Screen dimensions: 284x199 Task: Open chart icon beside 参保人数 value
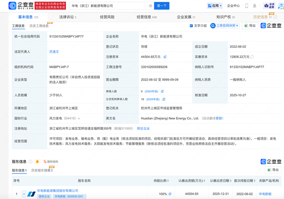point(163,91)
